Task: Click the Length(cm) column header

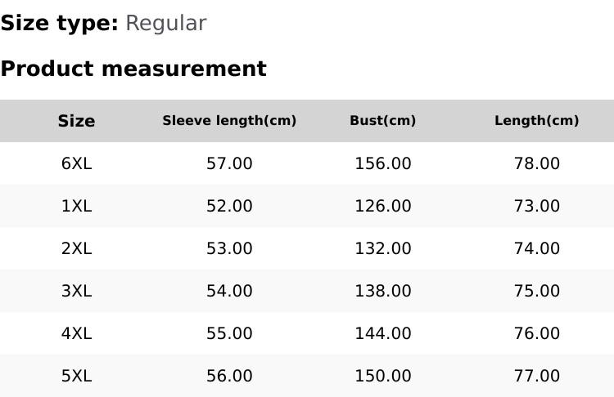Action: (x=536, y=121)
